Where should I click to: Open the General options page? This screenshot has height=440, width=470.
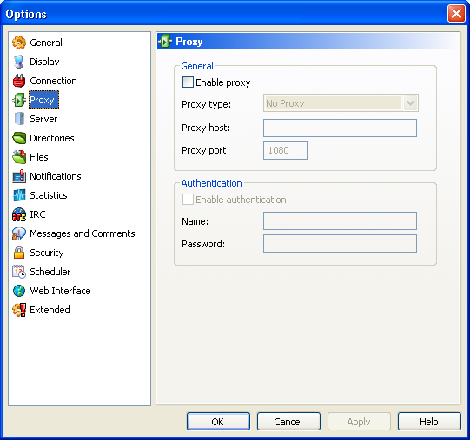click(46, 43)
